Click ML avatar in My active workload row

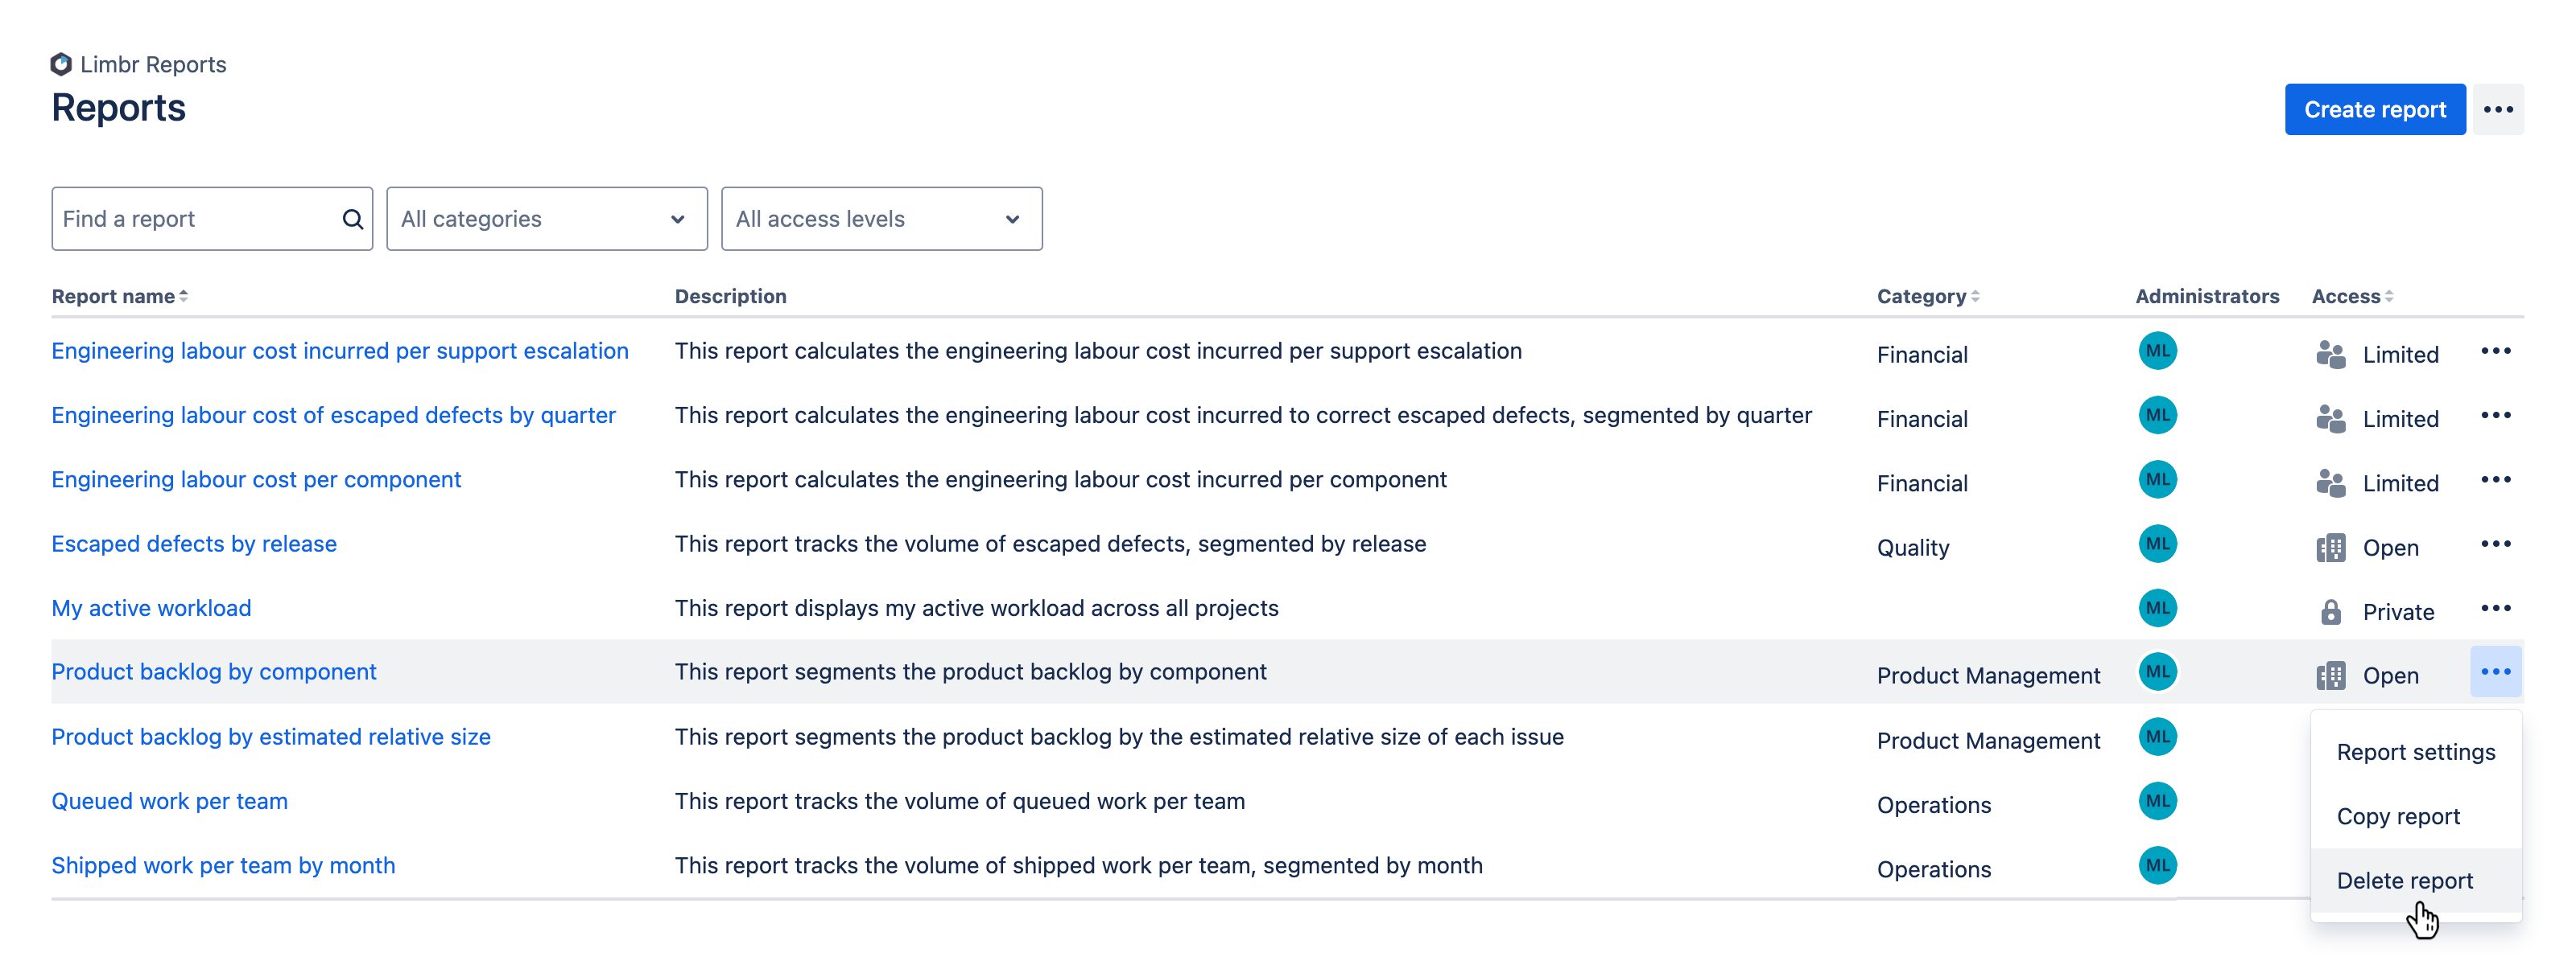point(2157,609)
